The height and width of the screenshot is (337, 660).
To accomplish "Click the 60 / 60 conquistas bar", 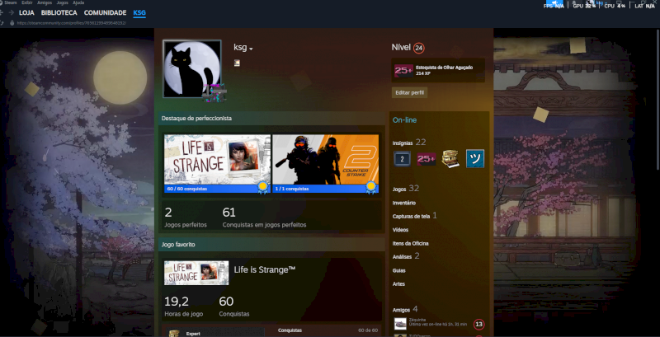I will (217, 189).
